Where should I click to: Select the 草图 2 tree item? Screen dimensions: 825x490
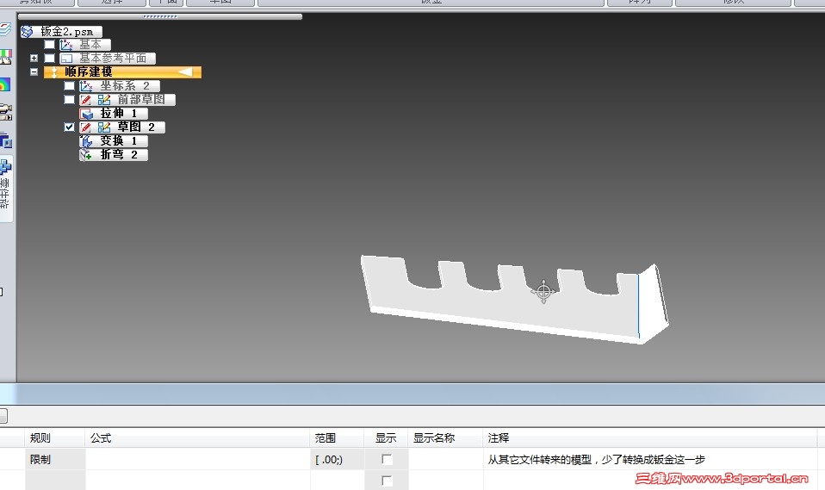point(122,127)
